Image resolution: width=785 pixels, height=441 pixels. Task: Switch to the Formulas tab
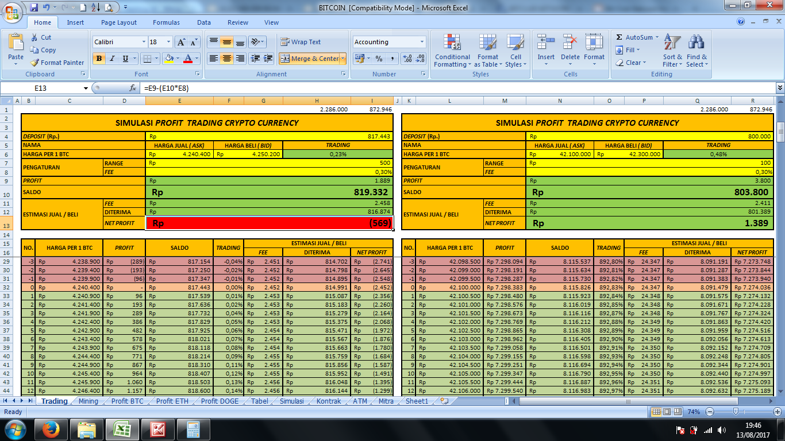pos(166,22)
